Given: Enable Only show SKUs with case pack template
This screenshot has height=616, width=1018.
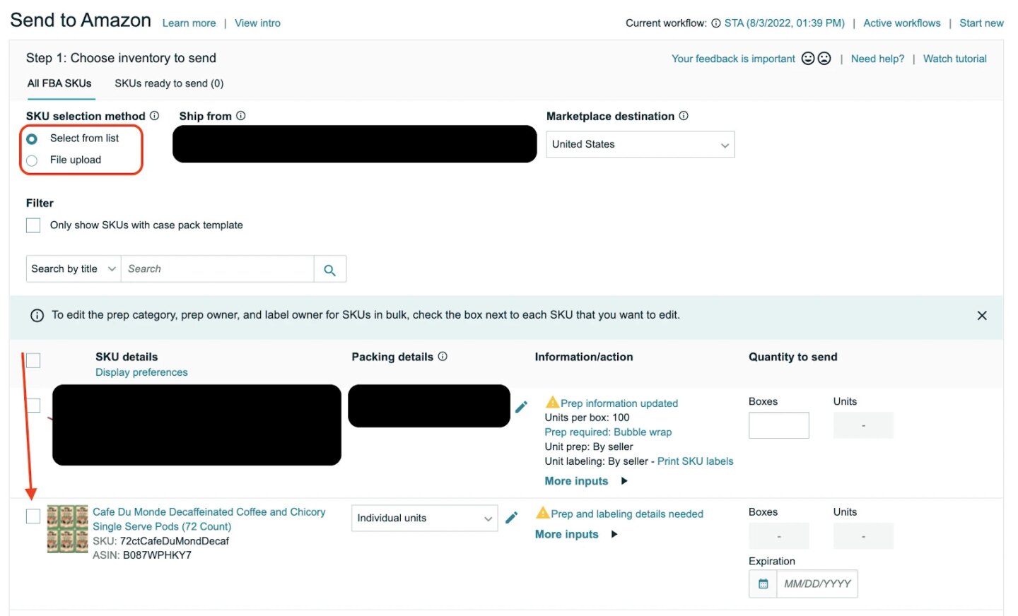Looking at the screenshot, I should pos(33,225).
